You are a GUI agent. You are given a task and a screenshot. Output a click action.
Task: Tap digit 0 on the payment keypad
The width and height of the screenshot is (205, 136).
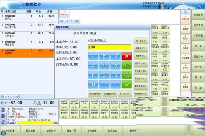coord(93,85)
